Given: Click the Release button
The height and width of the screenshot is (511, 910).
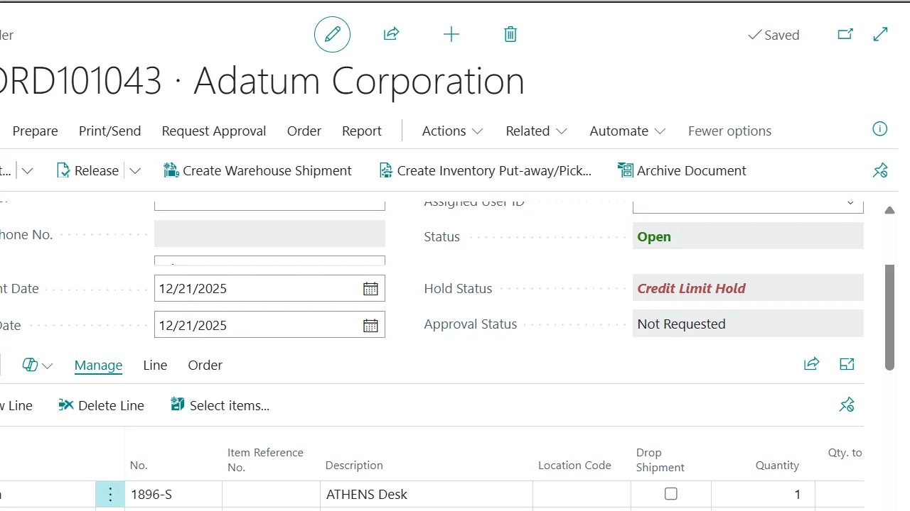Looking at the screenshot, I should [87, 171].
